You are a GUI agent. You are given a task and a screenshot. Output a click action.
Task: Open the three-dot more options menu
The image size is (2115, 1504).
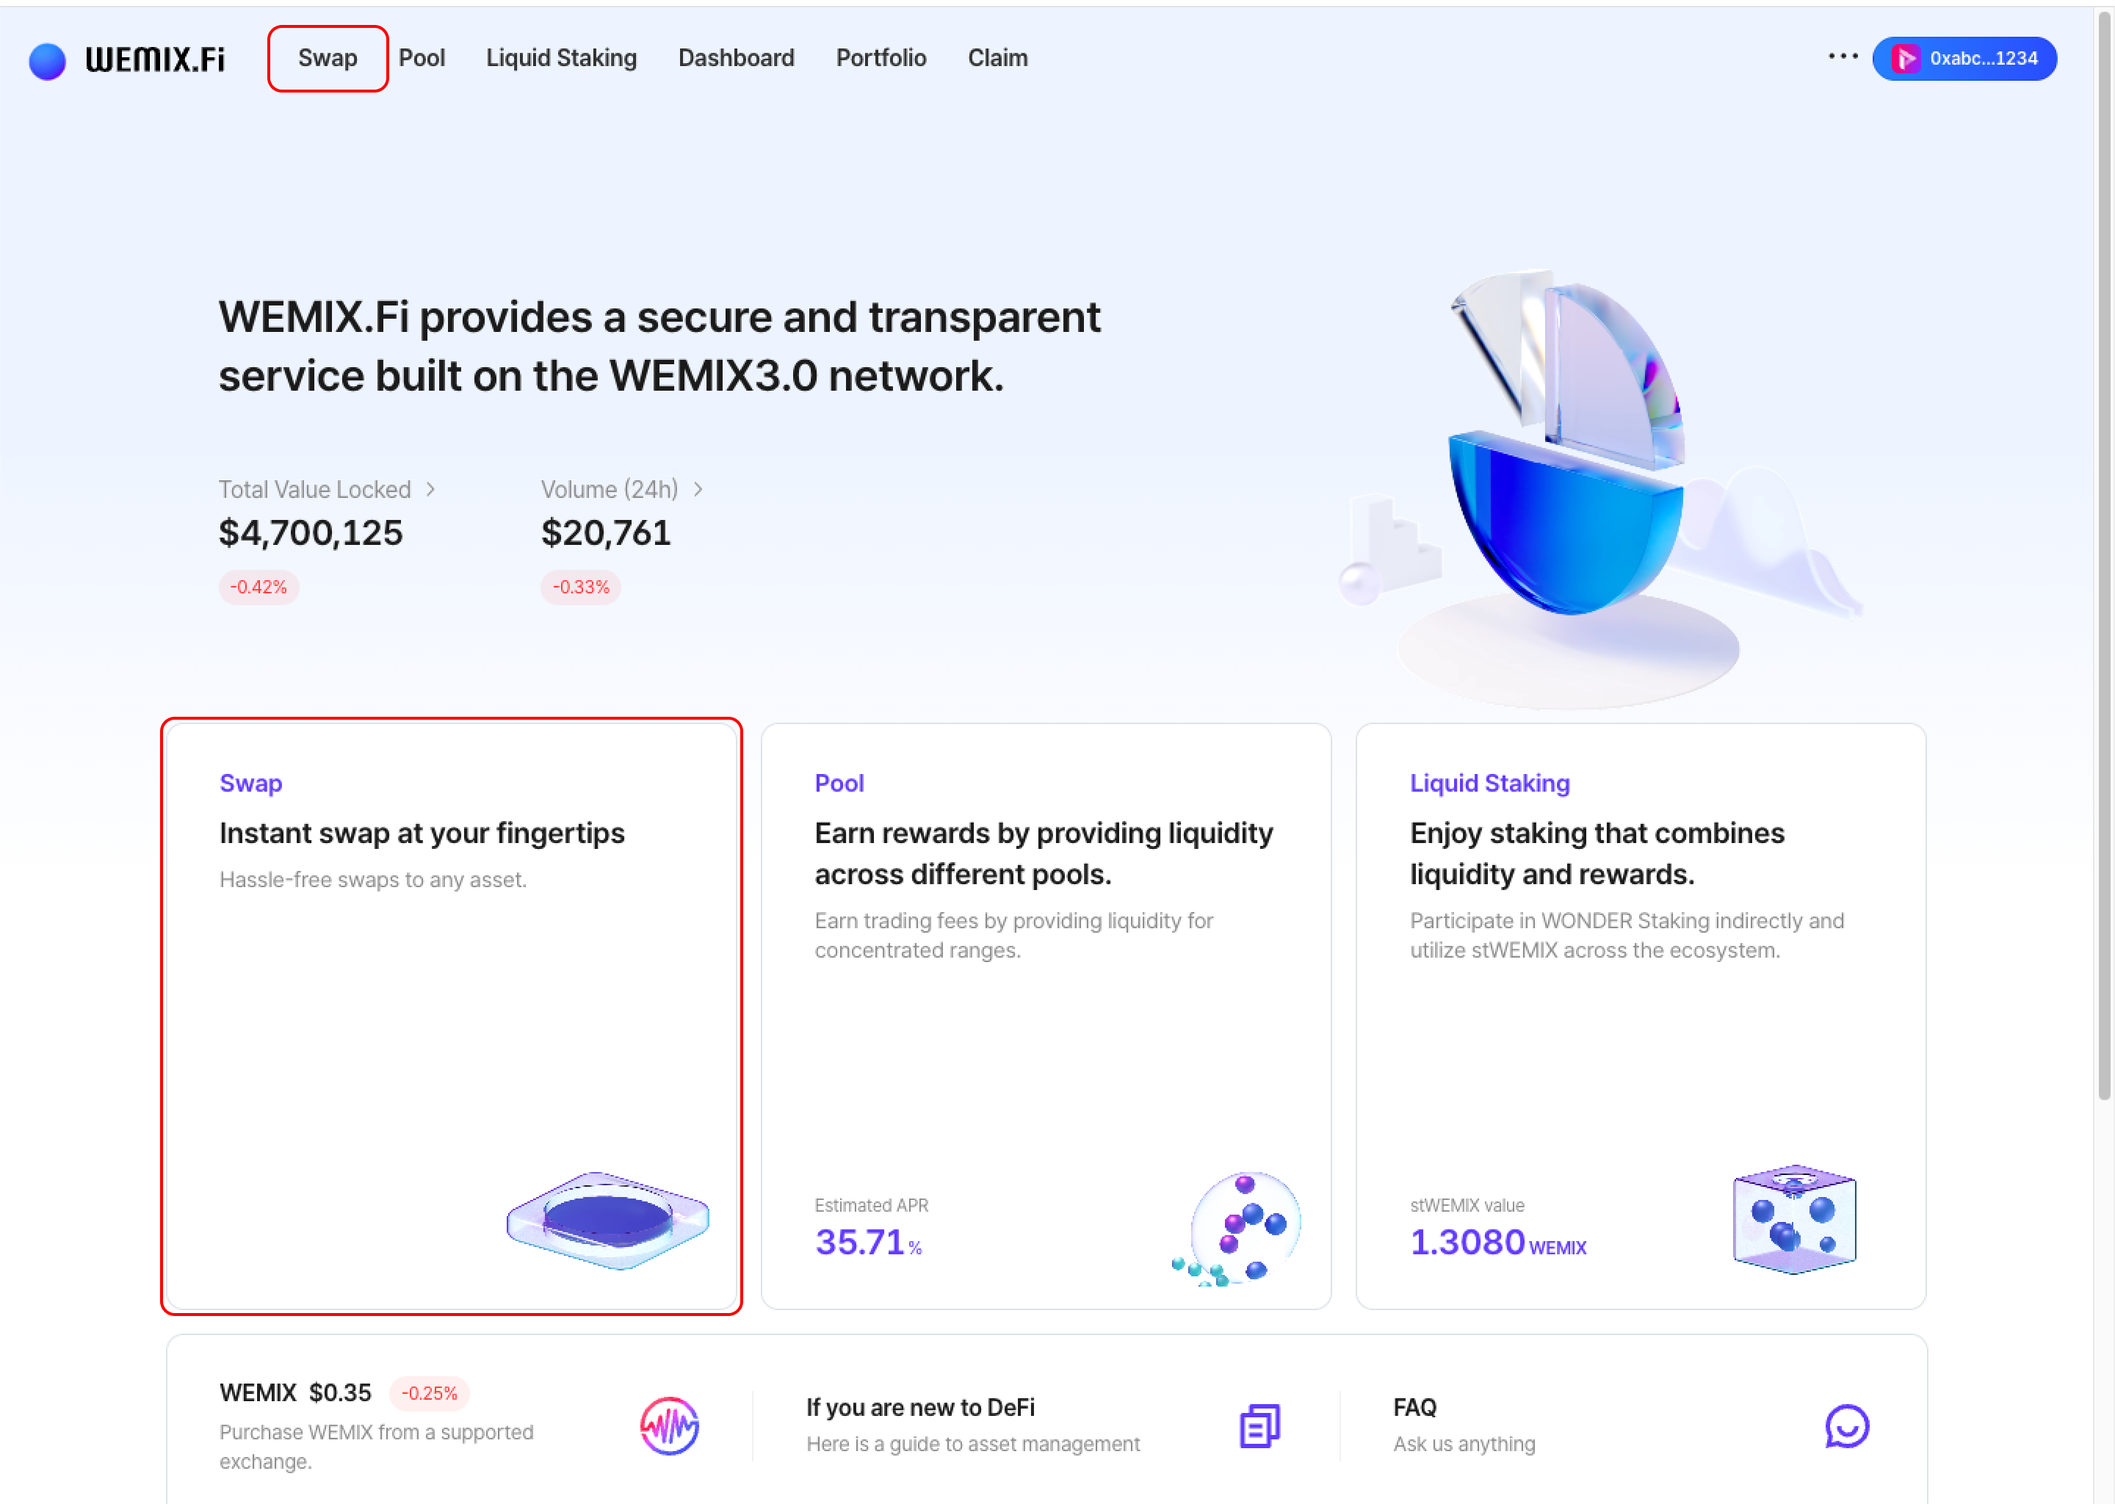point(1843,57)
